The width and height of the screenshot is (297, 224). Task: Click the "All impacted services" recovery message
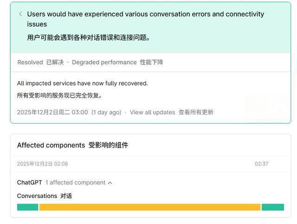click(x=82, y=83)
